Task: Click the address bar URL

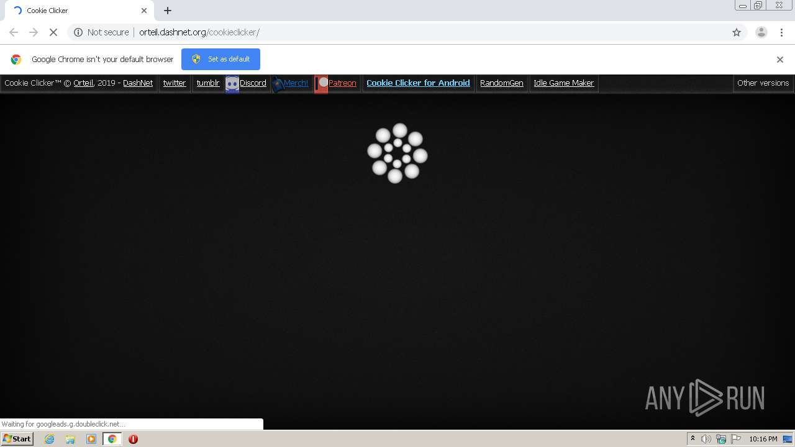Action: tap(199, 32)
